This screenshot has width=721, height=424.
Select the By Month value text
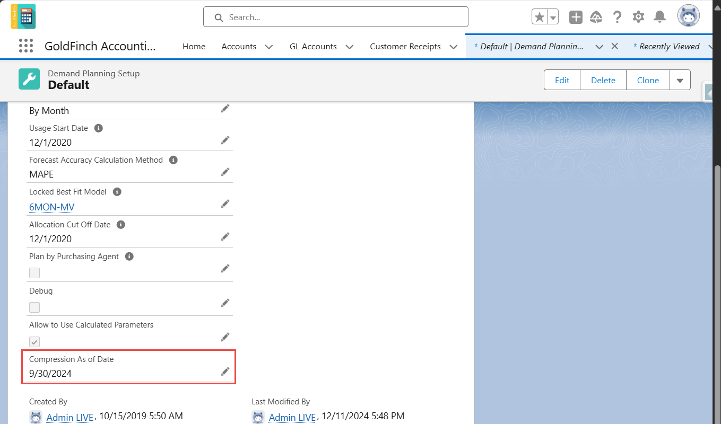pyautogui.click(x=49, y=111)
